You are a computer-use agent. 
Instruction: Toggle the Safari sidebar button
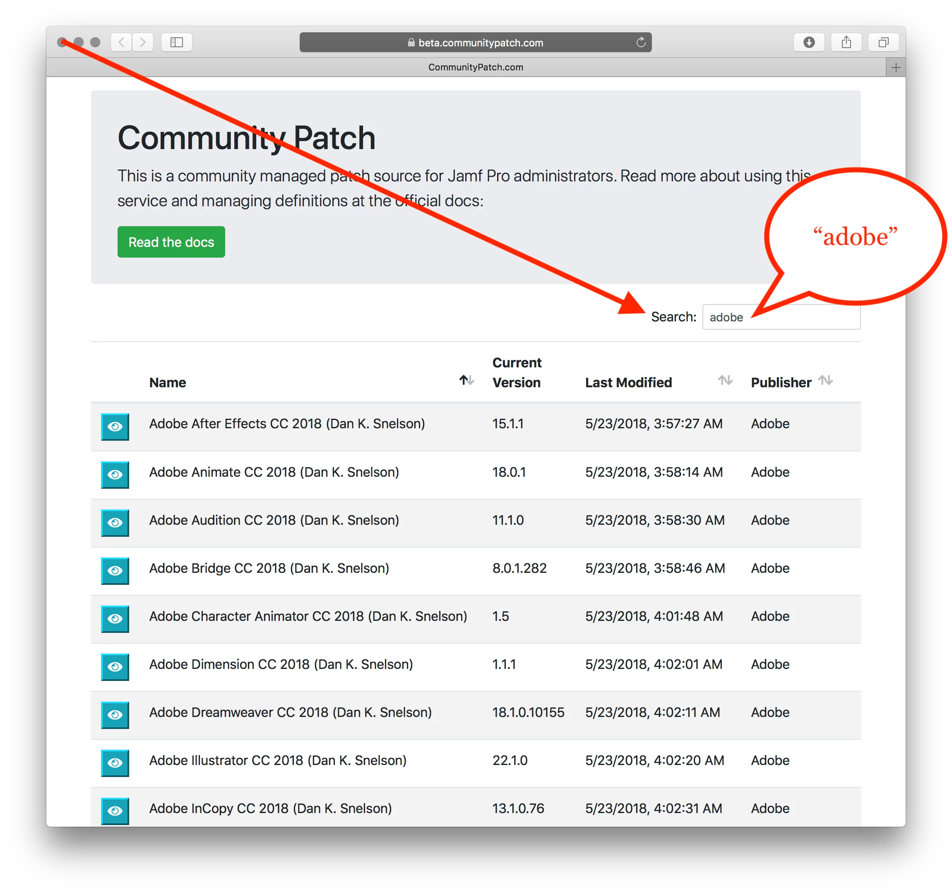coord(177,42)
